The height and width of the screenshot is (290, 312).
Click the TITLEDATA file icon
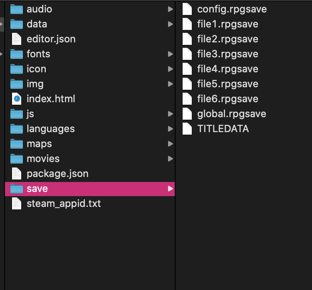[188, 129]
